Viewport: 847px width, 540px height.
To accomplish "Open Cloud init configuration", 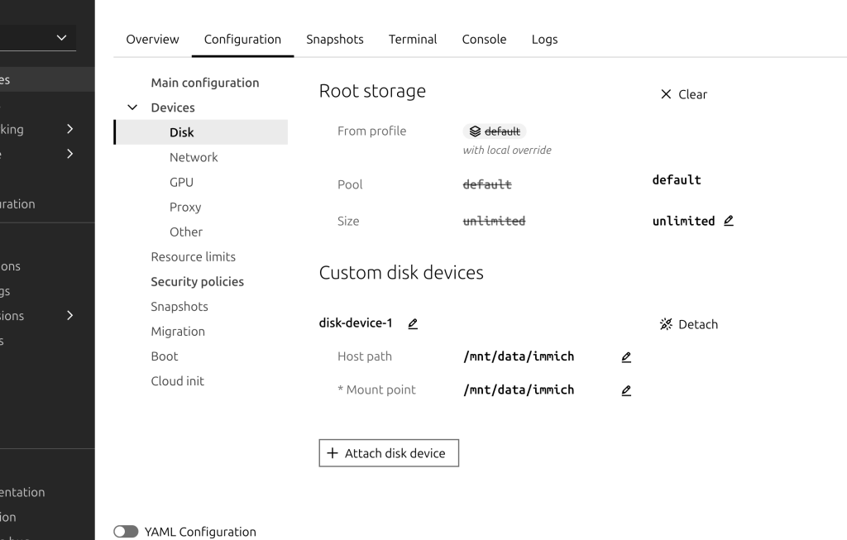I will pyautogui.click(x=177, y=380).
